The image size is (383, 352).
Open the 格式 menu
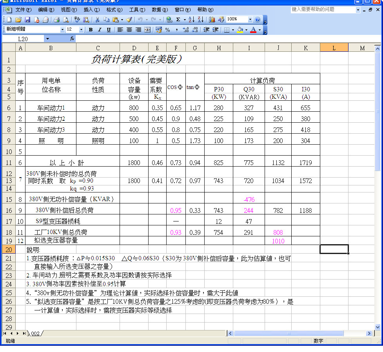[x=114, y=10]
